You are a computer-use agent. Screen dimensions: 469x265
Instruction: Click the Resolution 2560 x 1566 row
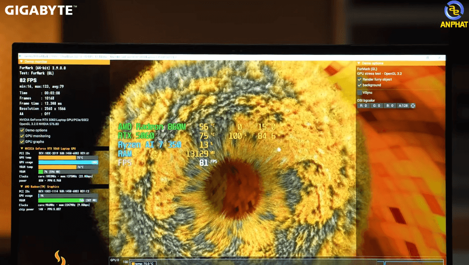[42, 109]
